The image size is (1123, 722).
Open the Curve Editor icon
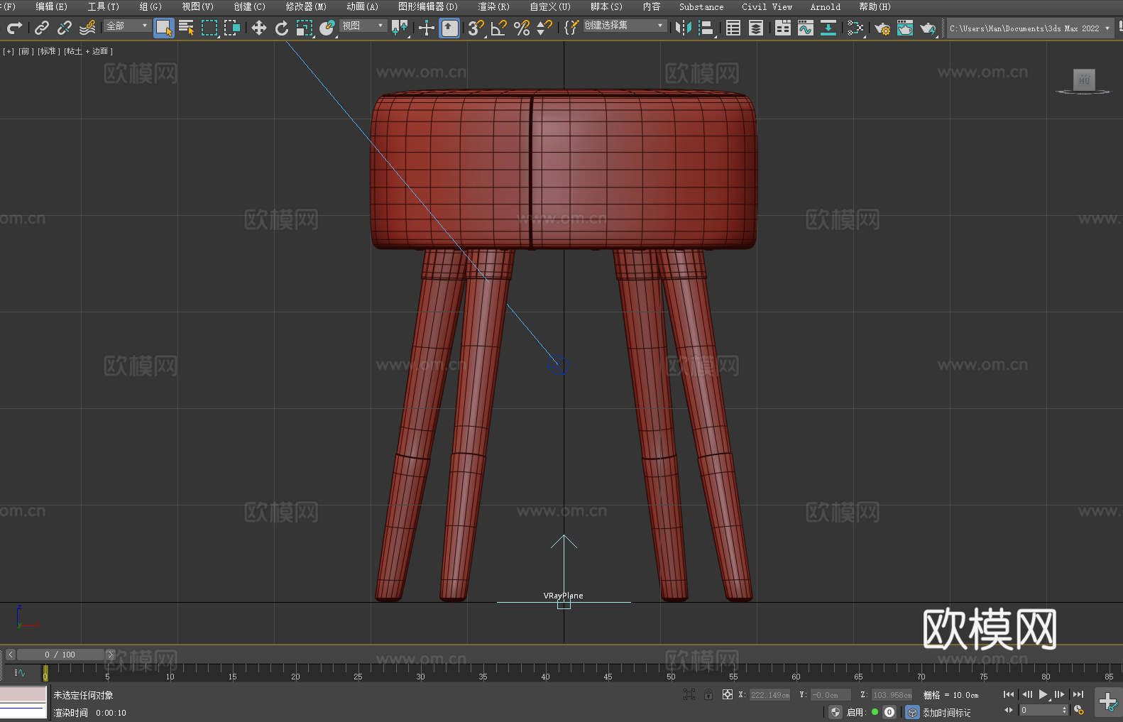coord(806,28)
